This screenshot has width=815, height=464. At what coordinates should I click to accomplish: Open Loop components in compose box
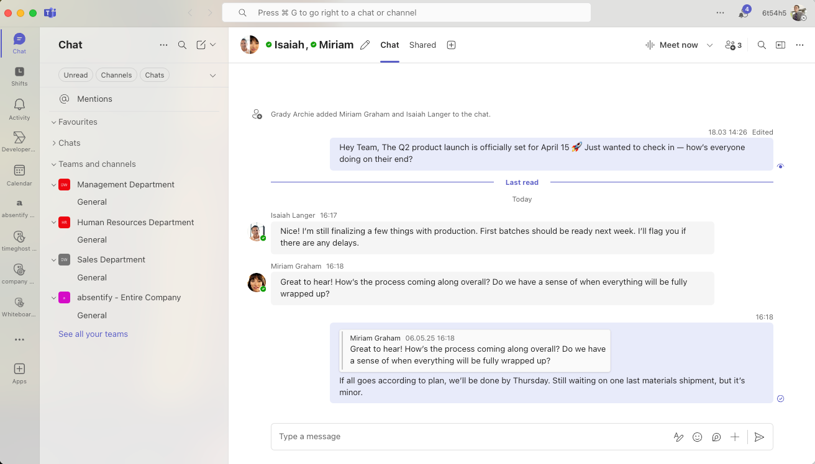(x=716, y=437)
